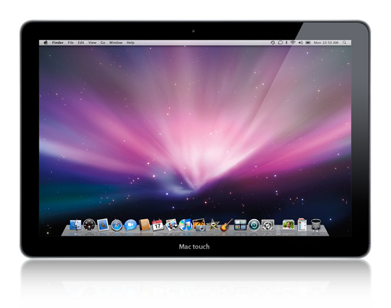Screen dimensions: 391x308
Task: Open the Finder menu
Action: click(58, 43)
